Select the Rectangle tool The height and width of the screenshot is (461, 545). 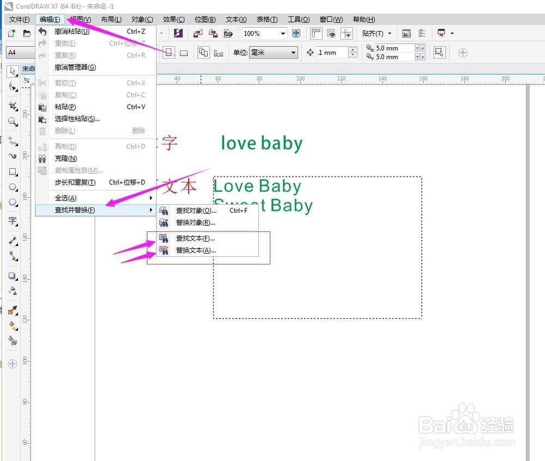pyautogui.click(x=13, y=172)
